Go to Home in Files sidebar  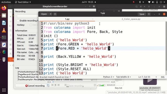10,21
